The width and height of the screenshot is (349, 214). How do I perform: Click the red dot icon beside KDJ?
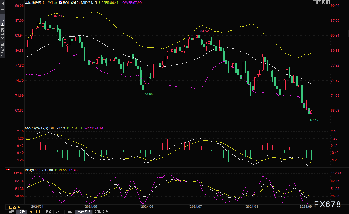click(8, 170)
